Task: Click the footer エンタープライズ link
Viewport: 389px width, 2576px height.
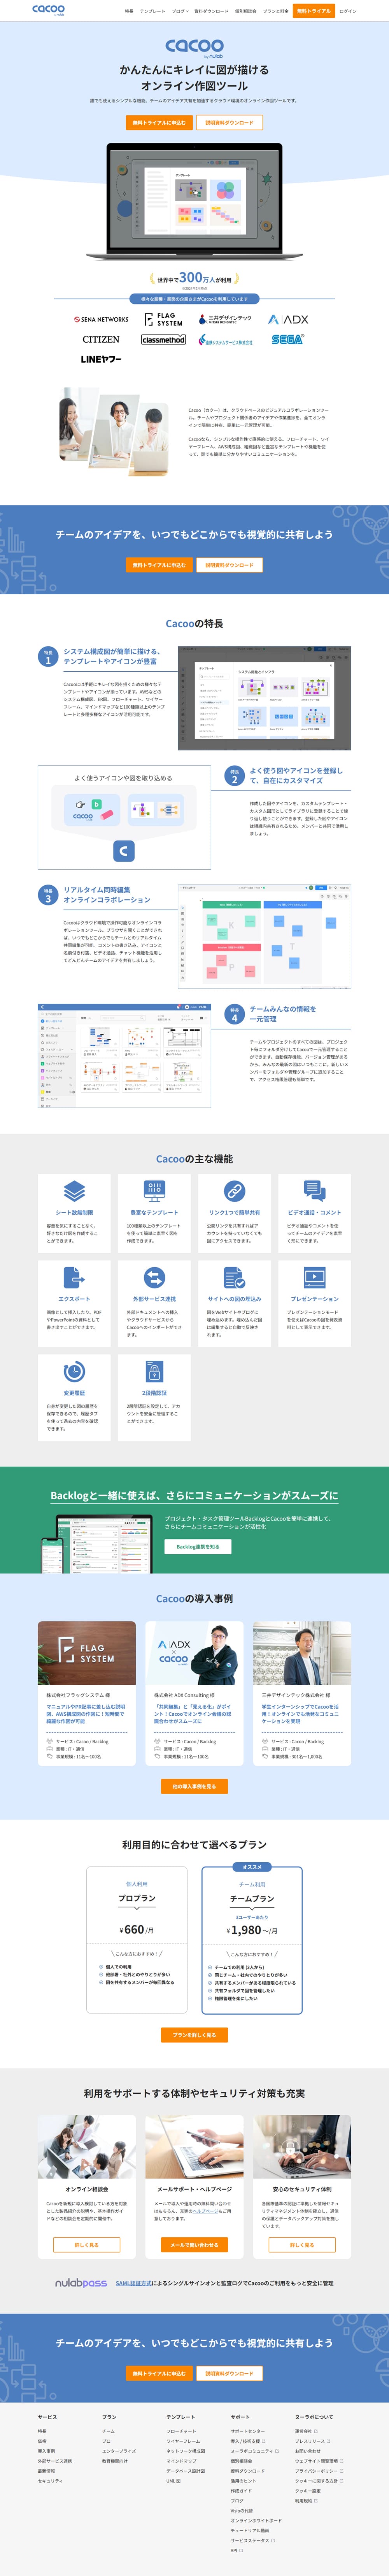Action: tap(119, 2451)
